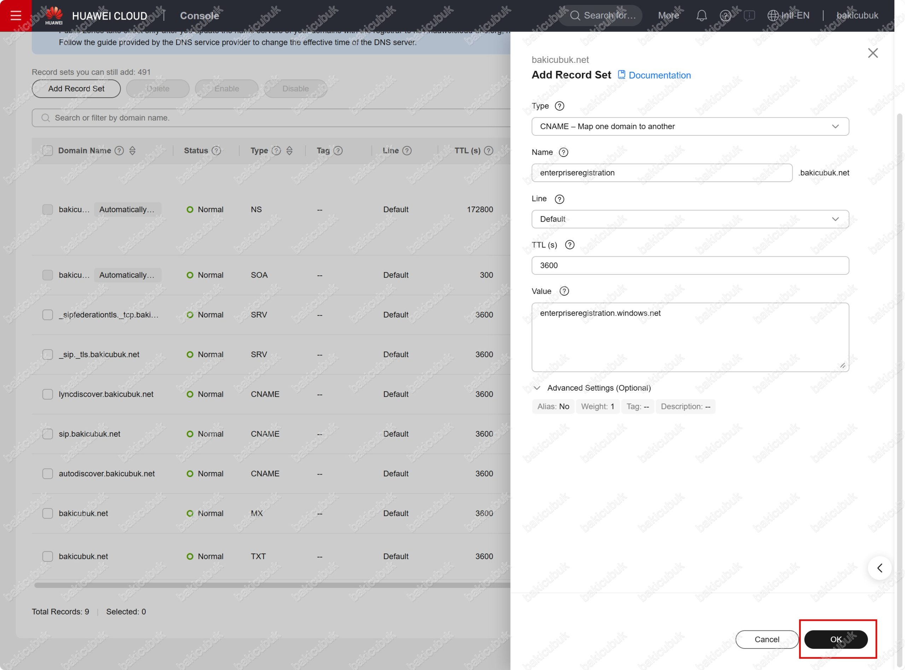Open the Documentation link

pos(659,75)
